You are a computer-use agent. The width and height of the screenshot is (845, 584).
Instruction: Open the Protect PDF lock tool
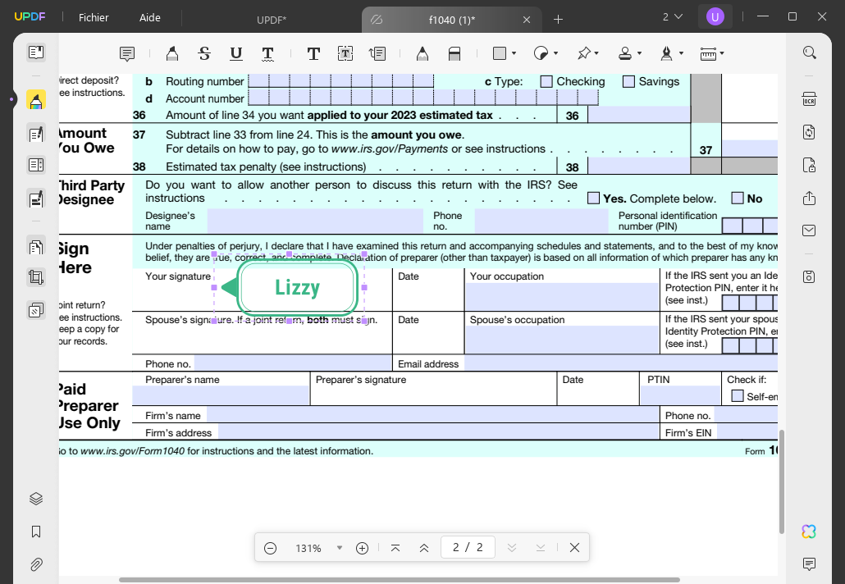(x=809, y=165)
